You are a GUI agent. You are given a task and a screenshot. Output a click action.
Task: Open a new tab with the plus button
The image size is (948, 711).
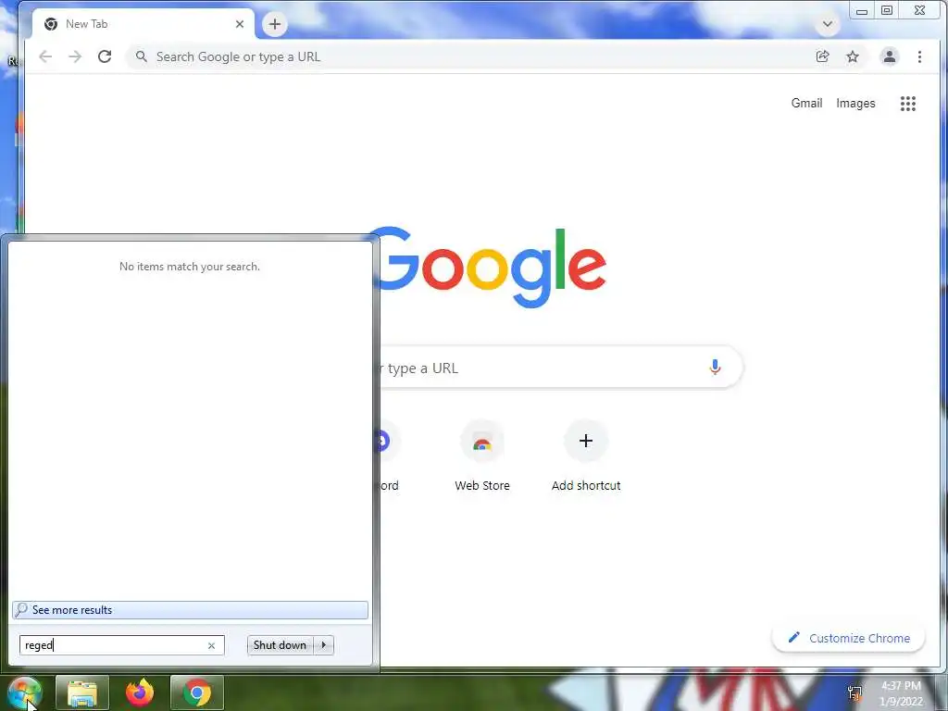pos(274,24)
